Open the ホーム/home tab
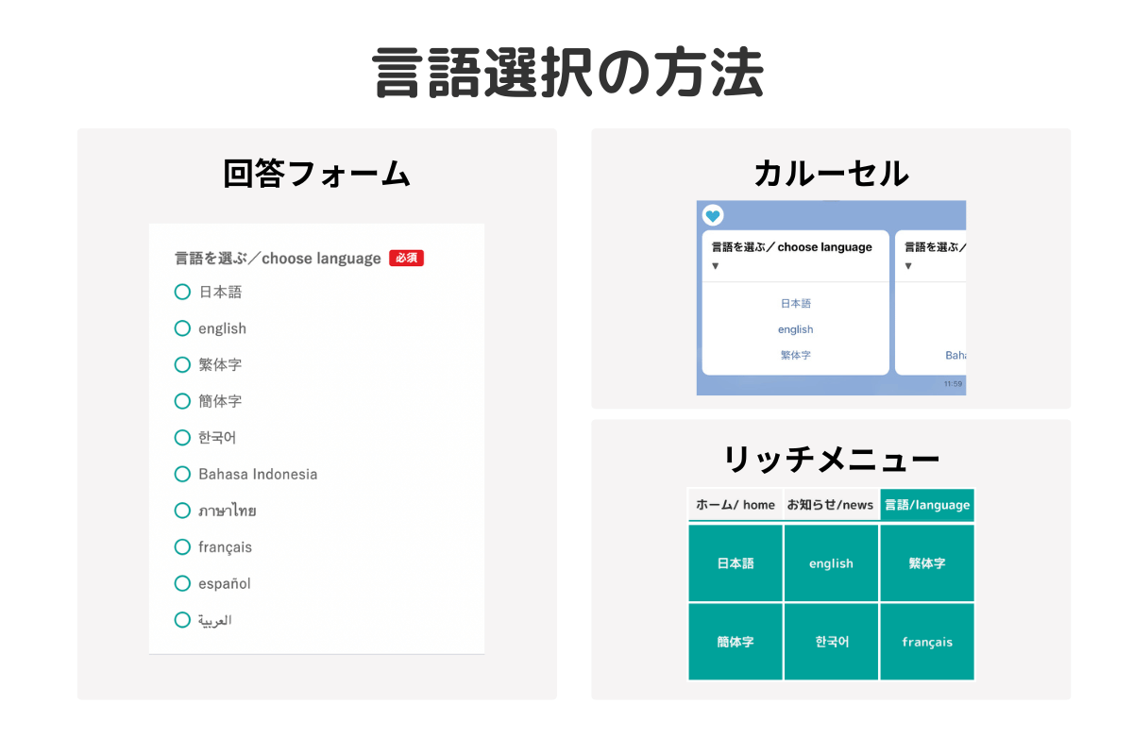1133x755 pixels. [x=736, y=505]
